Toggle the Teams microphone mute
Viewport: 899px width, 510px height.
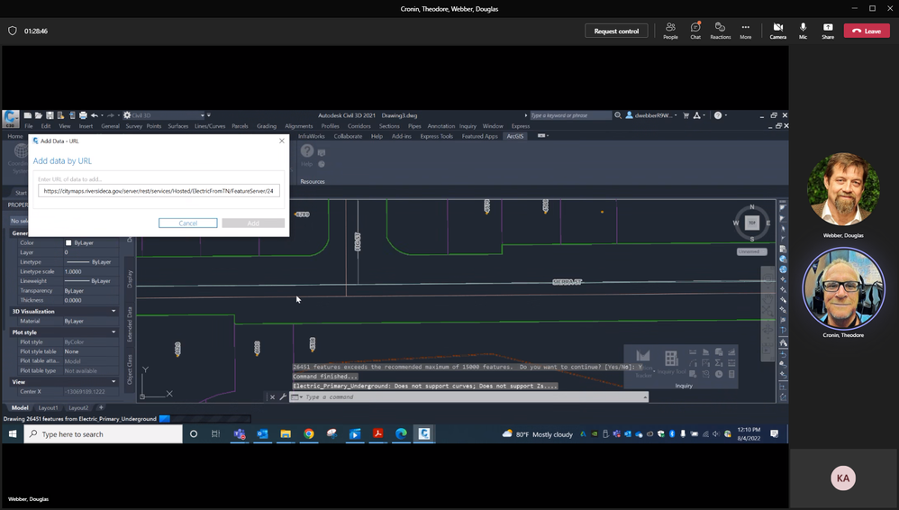pyautogui.click(x=803, y=31)
